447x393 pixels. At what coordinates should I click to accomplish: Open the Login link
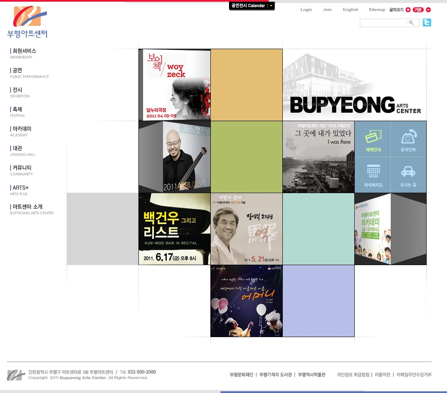click(306, 10)
